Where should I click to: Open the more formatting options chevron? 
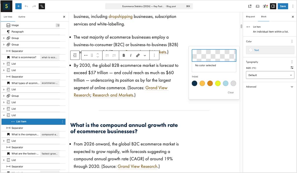pos(145,55)
